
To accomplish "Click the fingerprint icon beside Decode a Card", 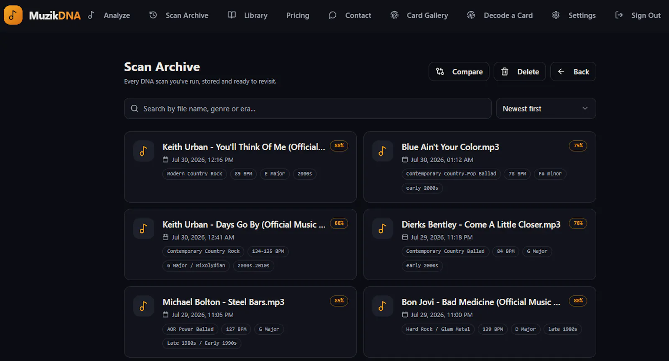I will tap(471, 15).
